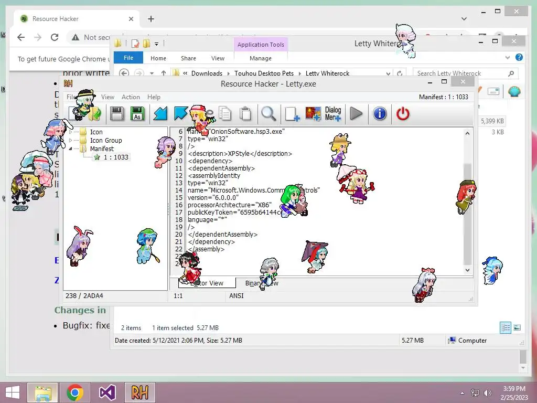Viewport: 537px width, 403px height.
Task: Click the add new blank resource icon
Action: pos(292,114)
